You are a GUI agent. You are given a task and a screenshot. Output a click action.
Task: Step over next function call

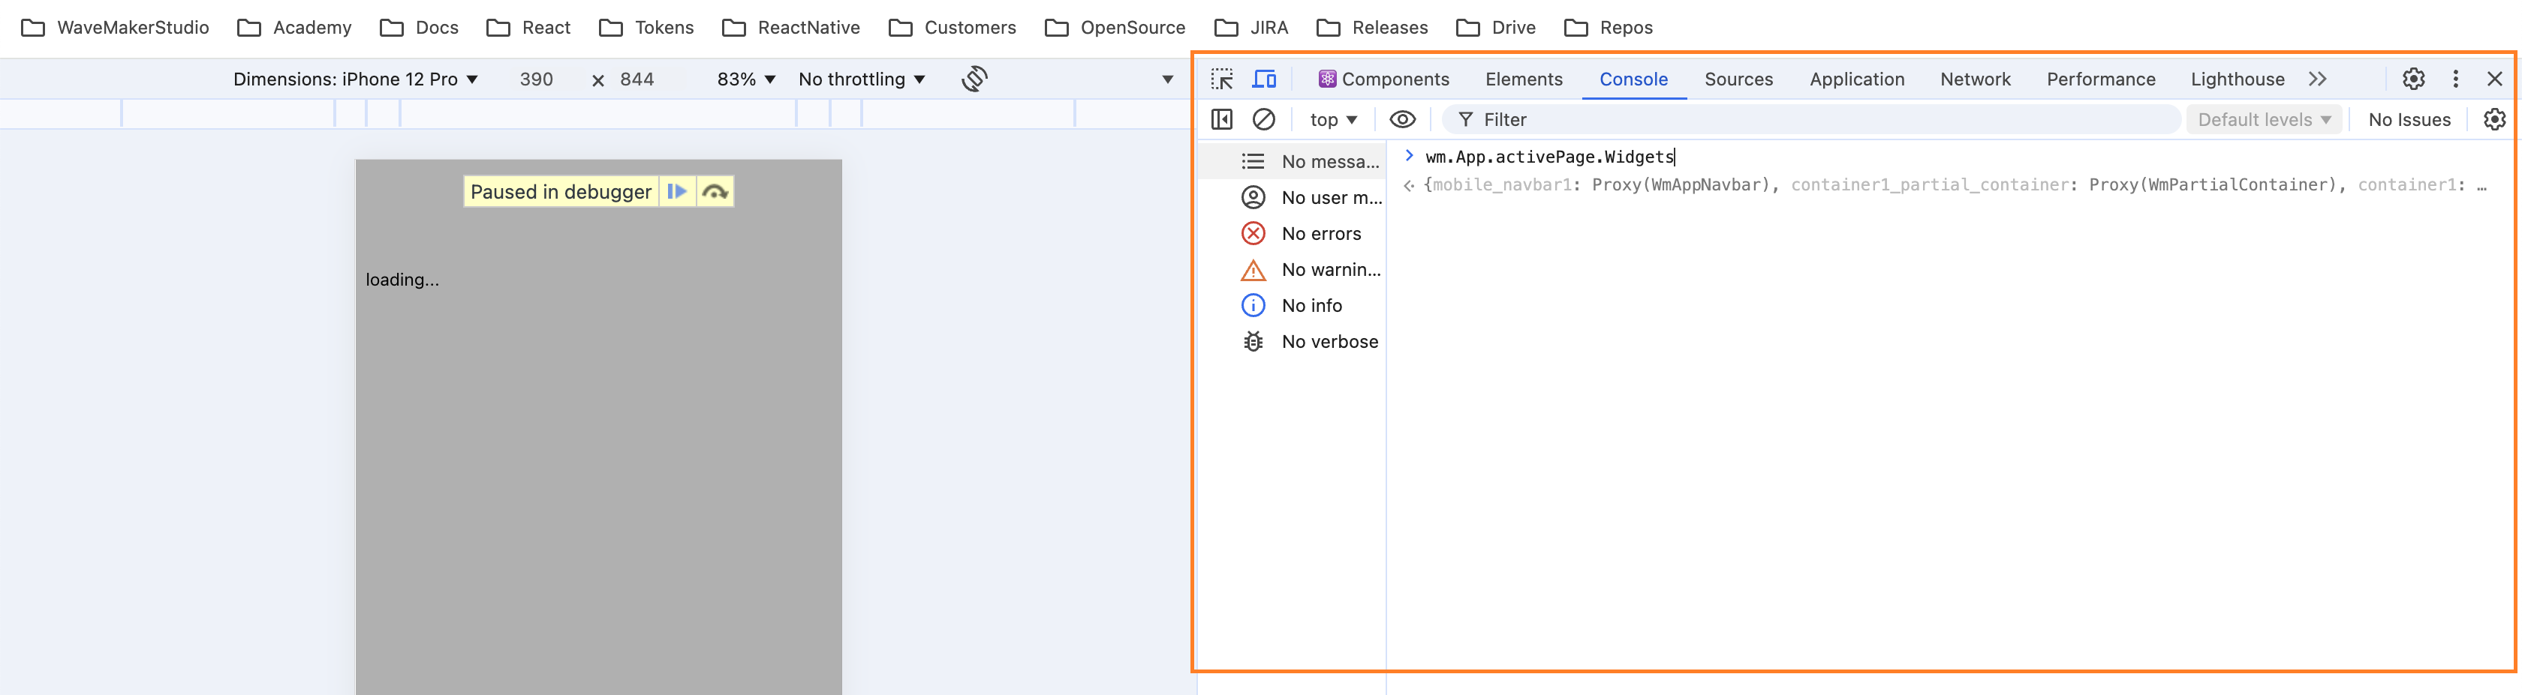point(715,192)
